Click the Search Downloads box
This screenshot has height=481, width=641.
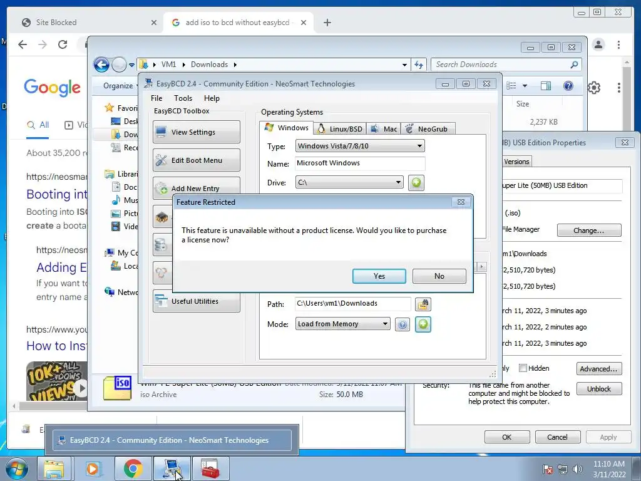click(x=506, y=65)
